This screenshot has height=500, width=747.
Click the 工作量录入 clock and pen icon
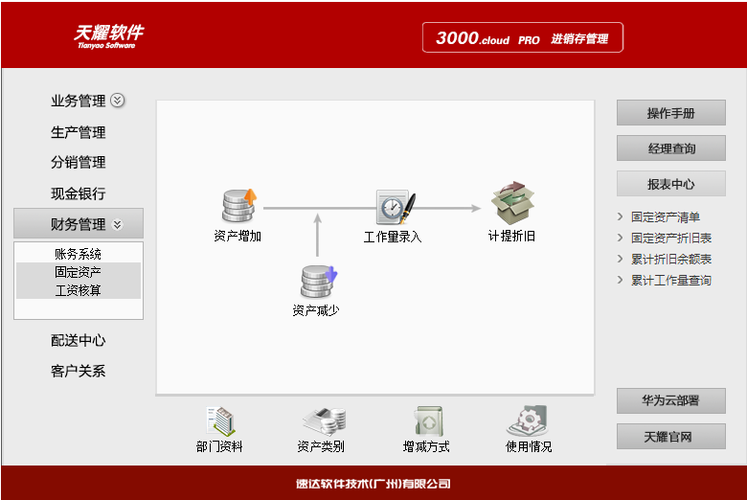[394, 206]
